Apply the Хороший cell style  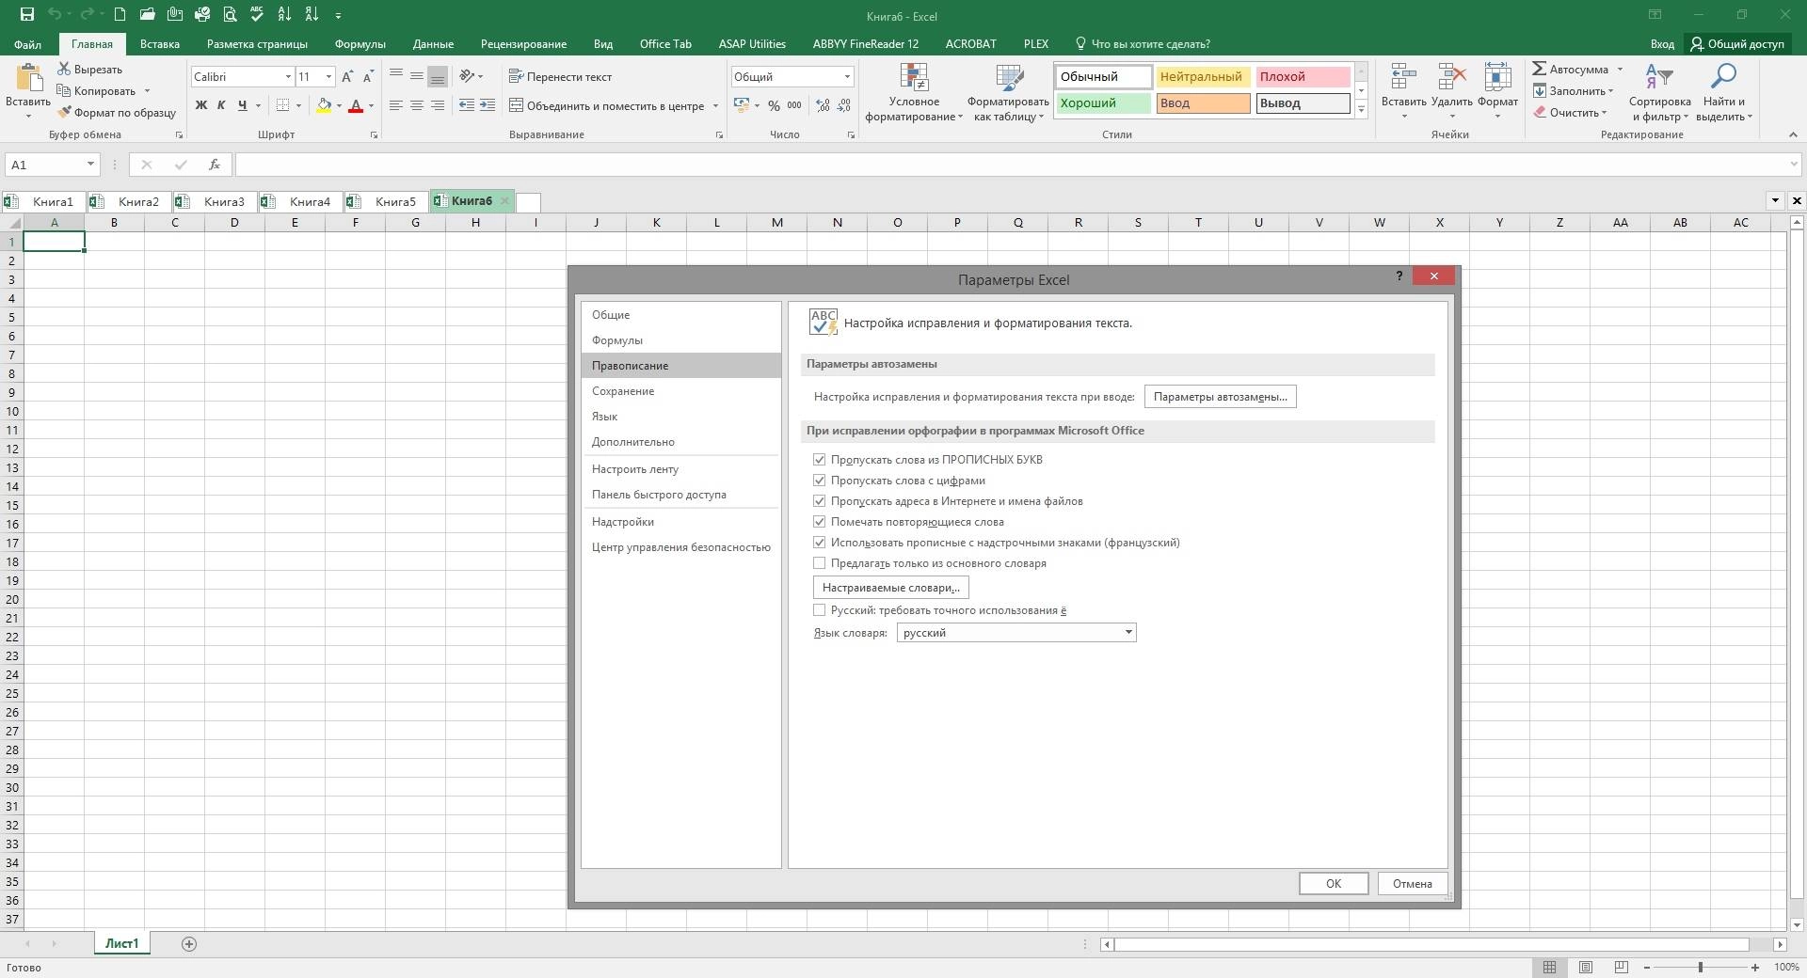1103,103
